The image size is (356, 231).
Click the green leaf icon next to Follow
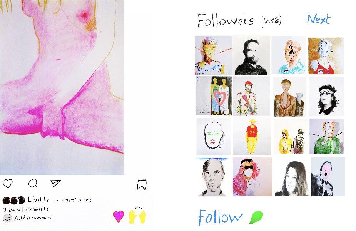(256, 217)
